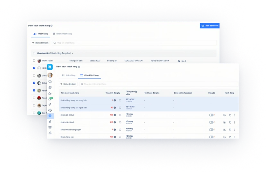
Task: Click the copy icon for Khách 18-25 tuổi
Action: 230,122
